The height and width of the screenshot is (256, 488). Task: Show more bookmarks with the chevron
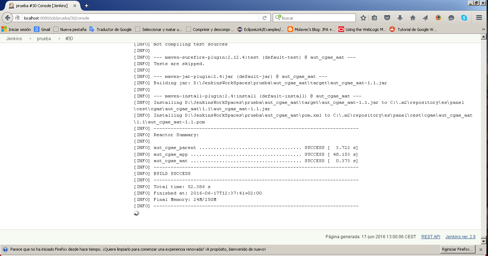[x=483, y=30]
